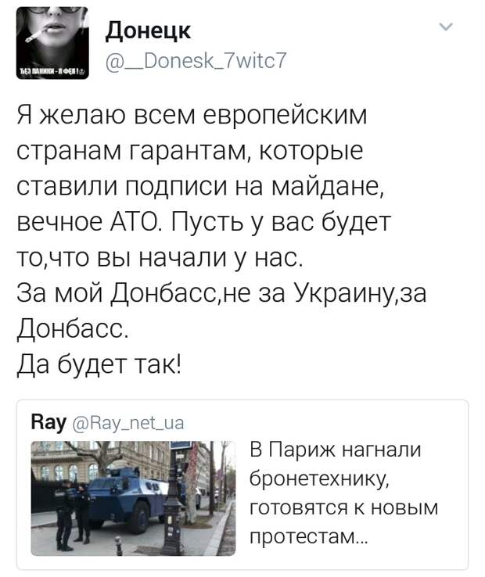The image size is (485, 577).
Task: Open the @__Donesk_7witc7 handle link
Action: (196, 61)
